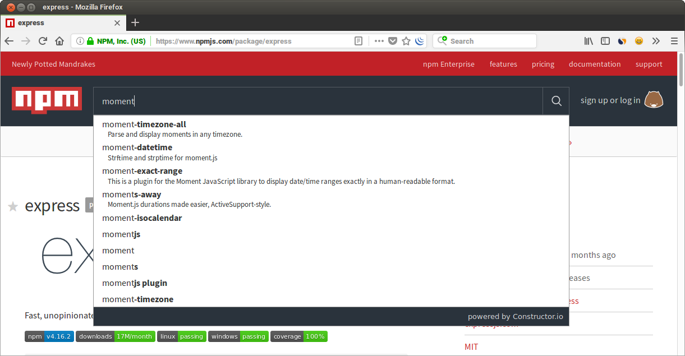Click the Home icon in the toolbar
The width and height of the screenshot is (685, 356).
pyautogui.click(x=59, y=40)
